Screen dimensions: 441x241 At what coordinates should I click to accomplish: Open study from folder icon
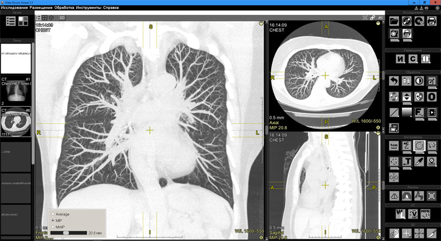(394, 21)
